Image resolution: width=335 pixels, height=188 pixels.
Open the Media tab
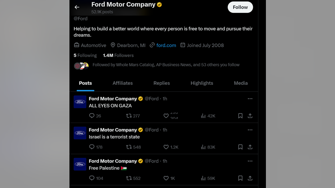241,83
